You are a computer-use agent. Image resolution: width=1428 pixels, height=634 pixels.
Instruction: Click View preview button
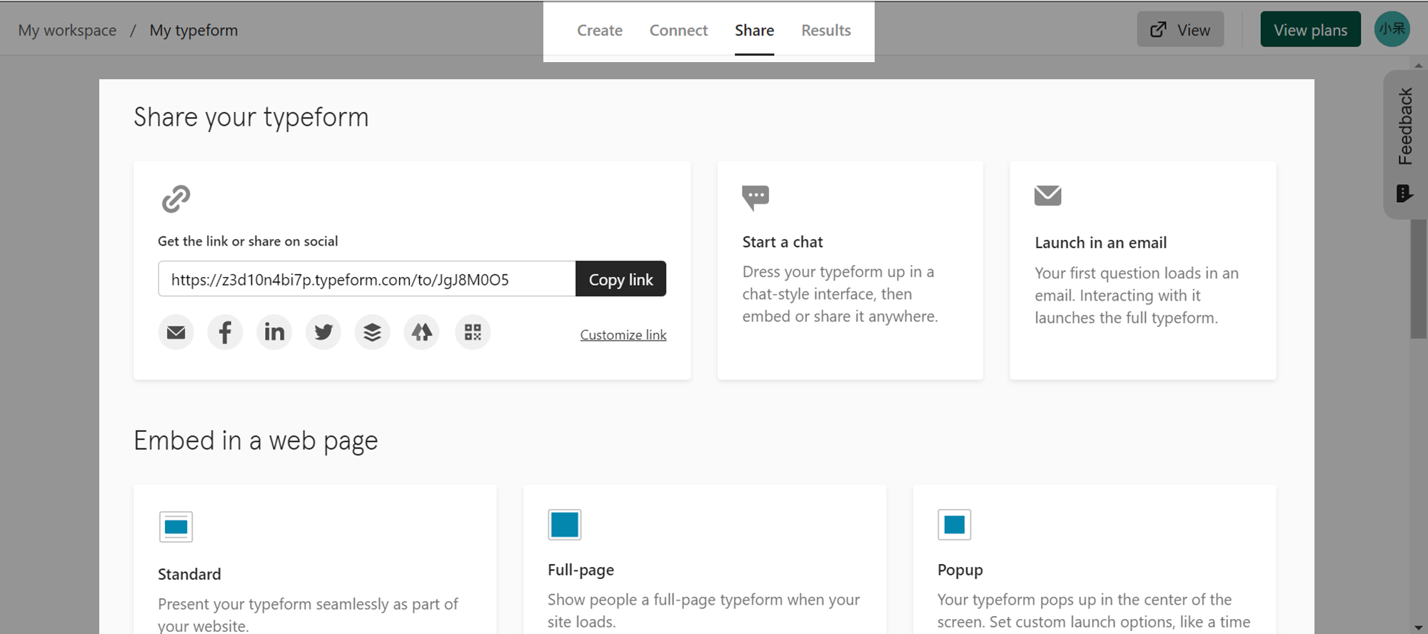pos(1180,30)
